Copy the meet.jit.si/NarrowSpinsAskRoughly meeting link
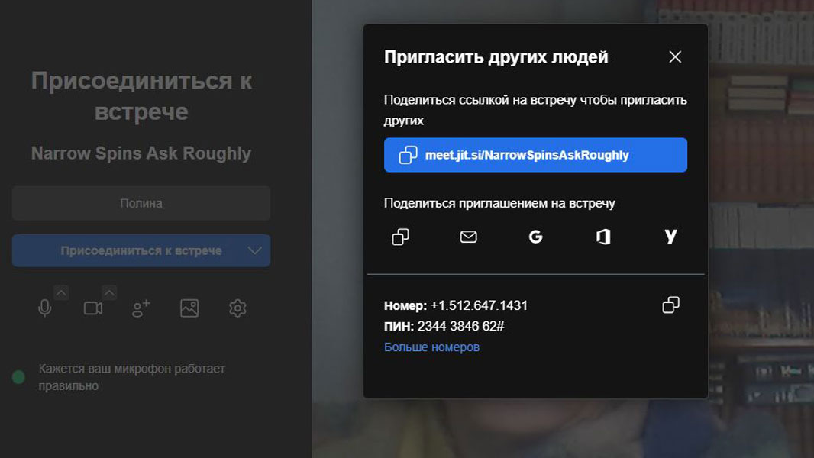 tap(535, 155)
